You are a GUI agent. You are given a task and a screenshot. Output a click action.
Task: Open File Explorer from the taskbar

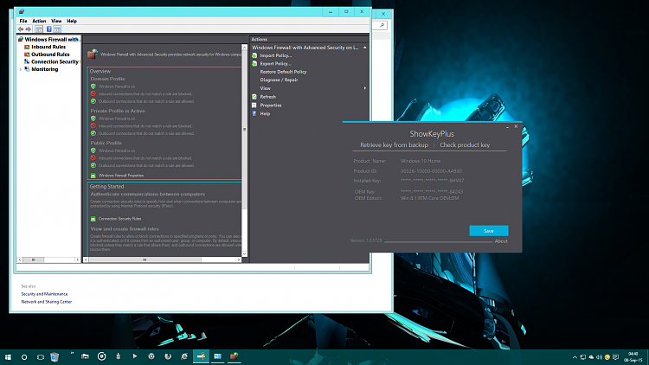(x=85, y=356)
